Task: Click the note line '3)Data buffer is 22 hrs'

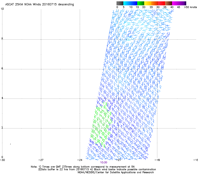Action: (x=97, y=169)
